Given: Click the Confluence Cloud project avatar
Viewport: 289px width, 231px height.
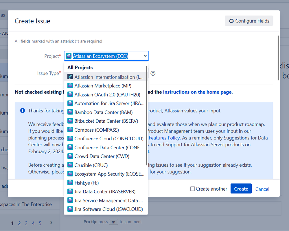Looking at the screenshot, I should pos(70,139).
